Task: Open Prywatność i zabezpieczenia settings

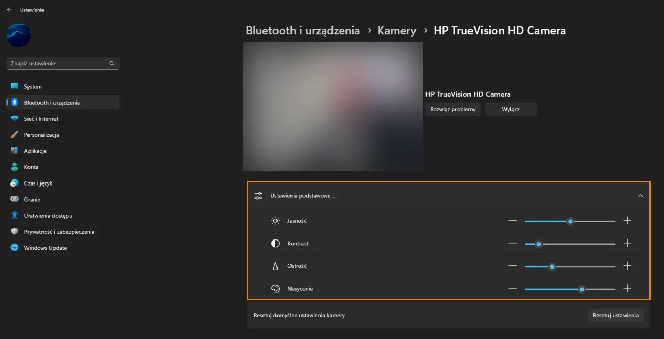Action: [60, 231]
